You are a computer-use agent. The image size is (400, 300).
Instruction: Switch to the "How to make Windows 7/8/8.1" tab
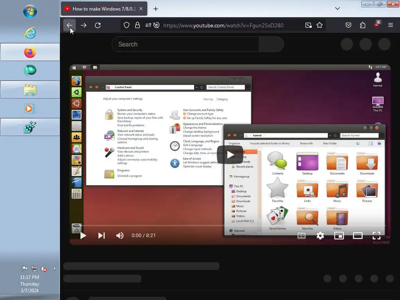[x=104, y=9]
